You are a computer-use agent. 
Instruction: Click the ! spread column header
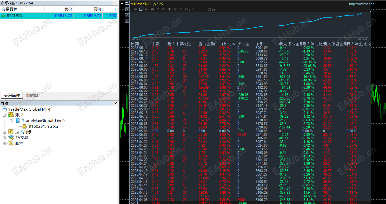pyautogui.click(x=110, y=9)
